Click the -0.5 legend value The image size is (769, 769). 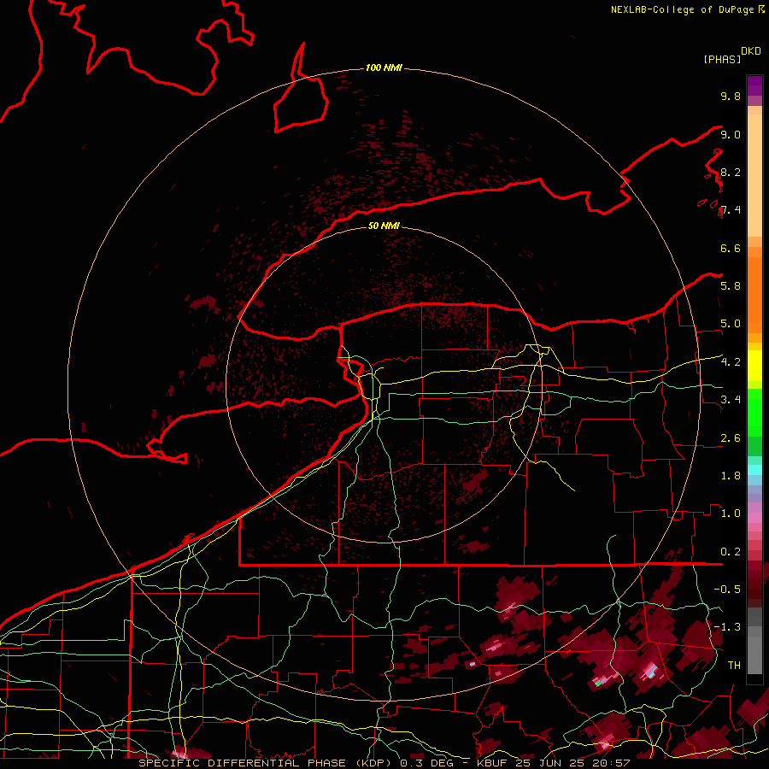(727, 590)
